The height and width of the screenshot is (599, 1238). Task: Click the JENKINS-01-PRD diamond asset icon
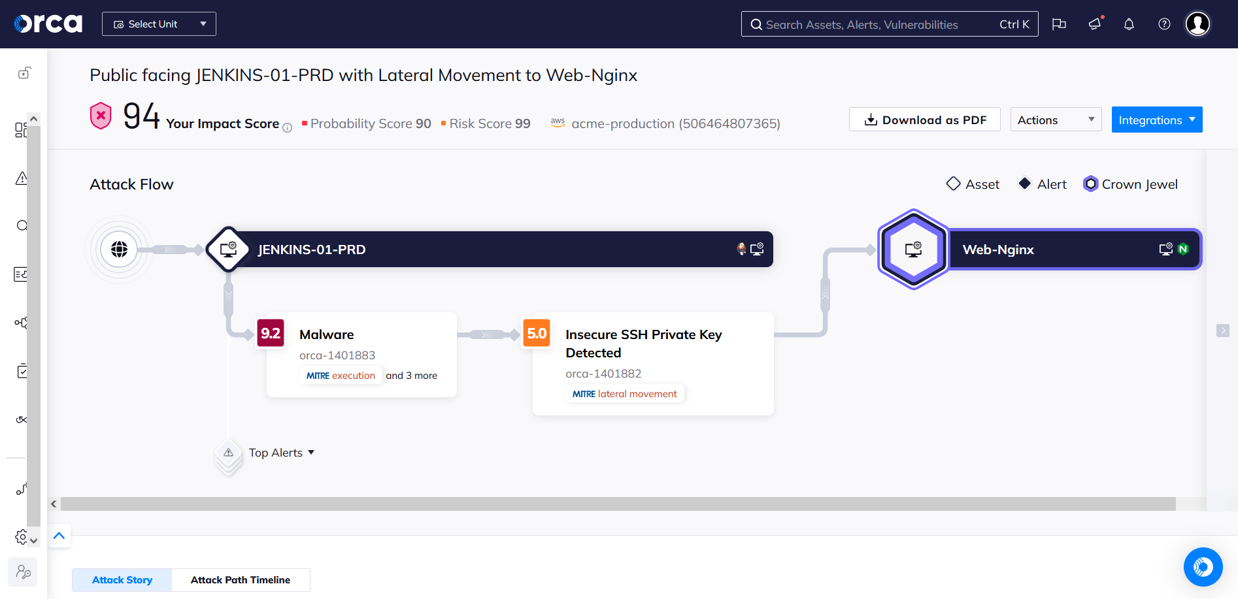pos(227,249)
